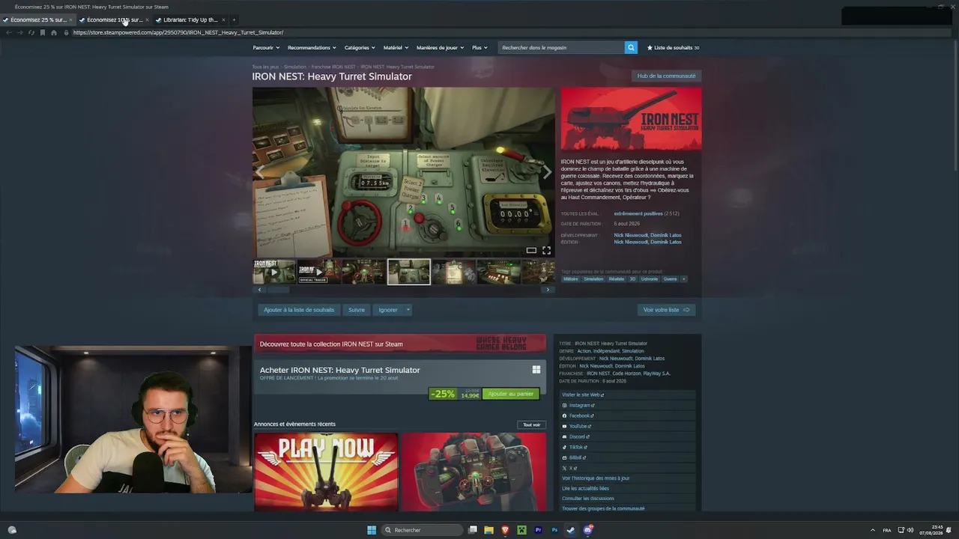The height and width of the screenshot is (539, 959).
Task: Click the Suivre button
Action: [x=357, y=310]
